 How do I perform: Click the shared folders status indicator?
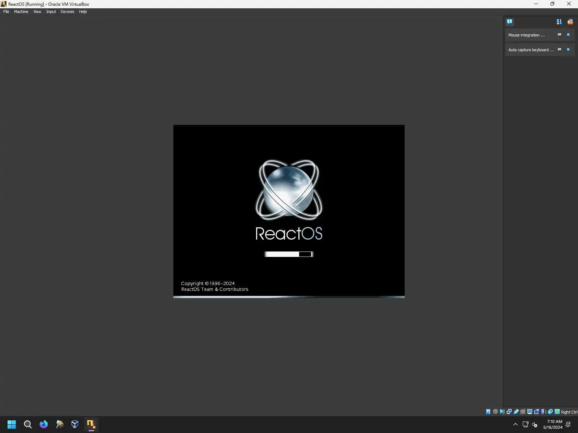point(523,411)
